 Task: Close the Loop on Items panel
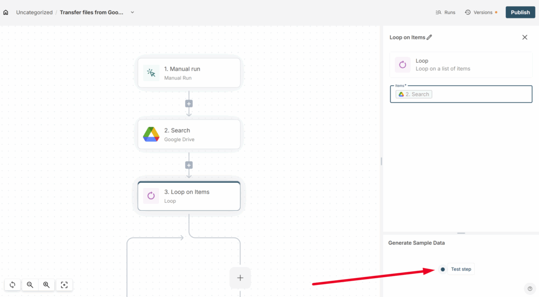click(524, 37)
